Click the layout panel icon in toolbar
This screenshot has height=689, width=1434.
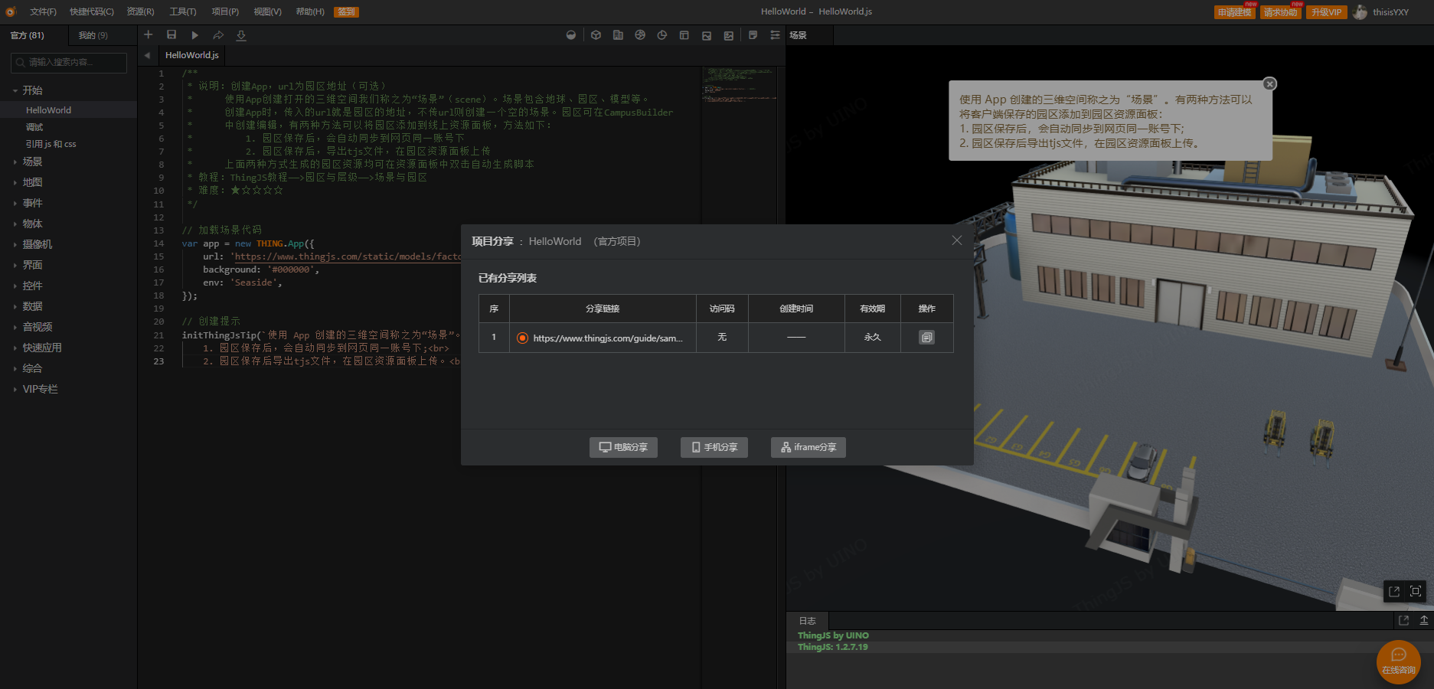pos(684,35)
